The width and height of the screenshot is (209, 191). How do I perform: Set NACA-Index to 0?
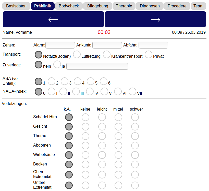click(39, 92)
